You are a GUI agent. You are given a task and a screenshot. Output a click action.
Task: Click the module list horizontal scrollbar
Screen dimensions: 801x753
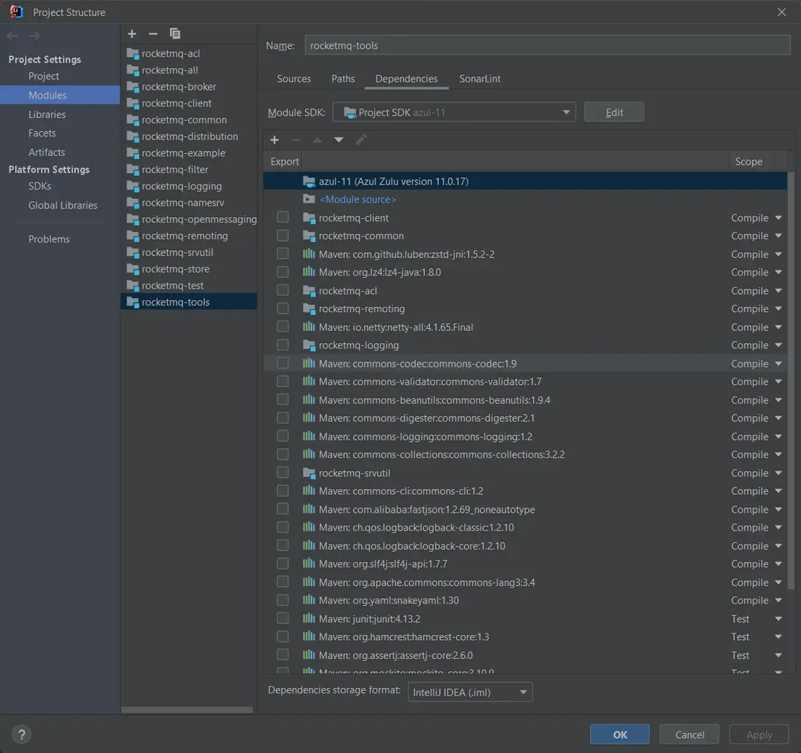pyautogui.click(x=187, y=709)
